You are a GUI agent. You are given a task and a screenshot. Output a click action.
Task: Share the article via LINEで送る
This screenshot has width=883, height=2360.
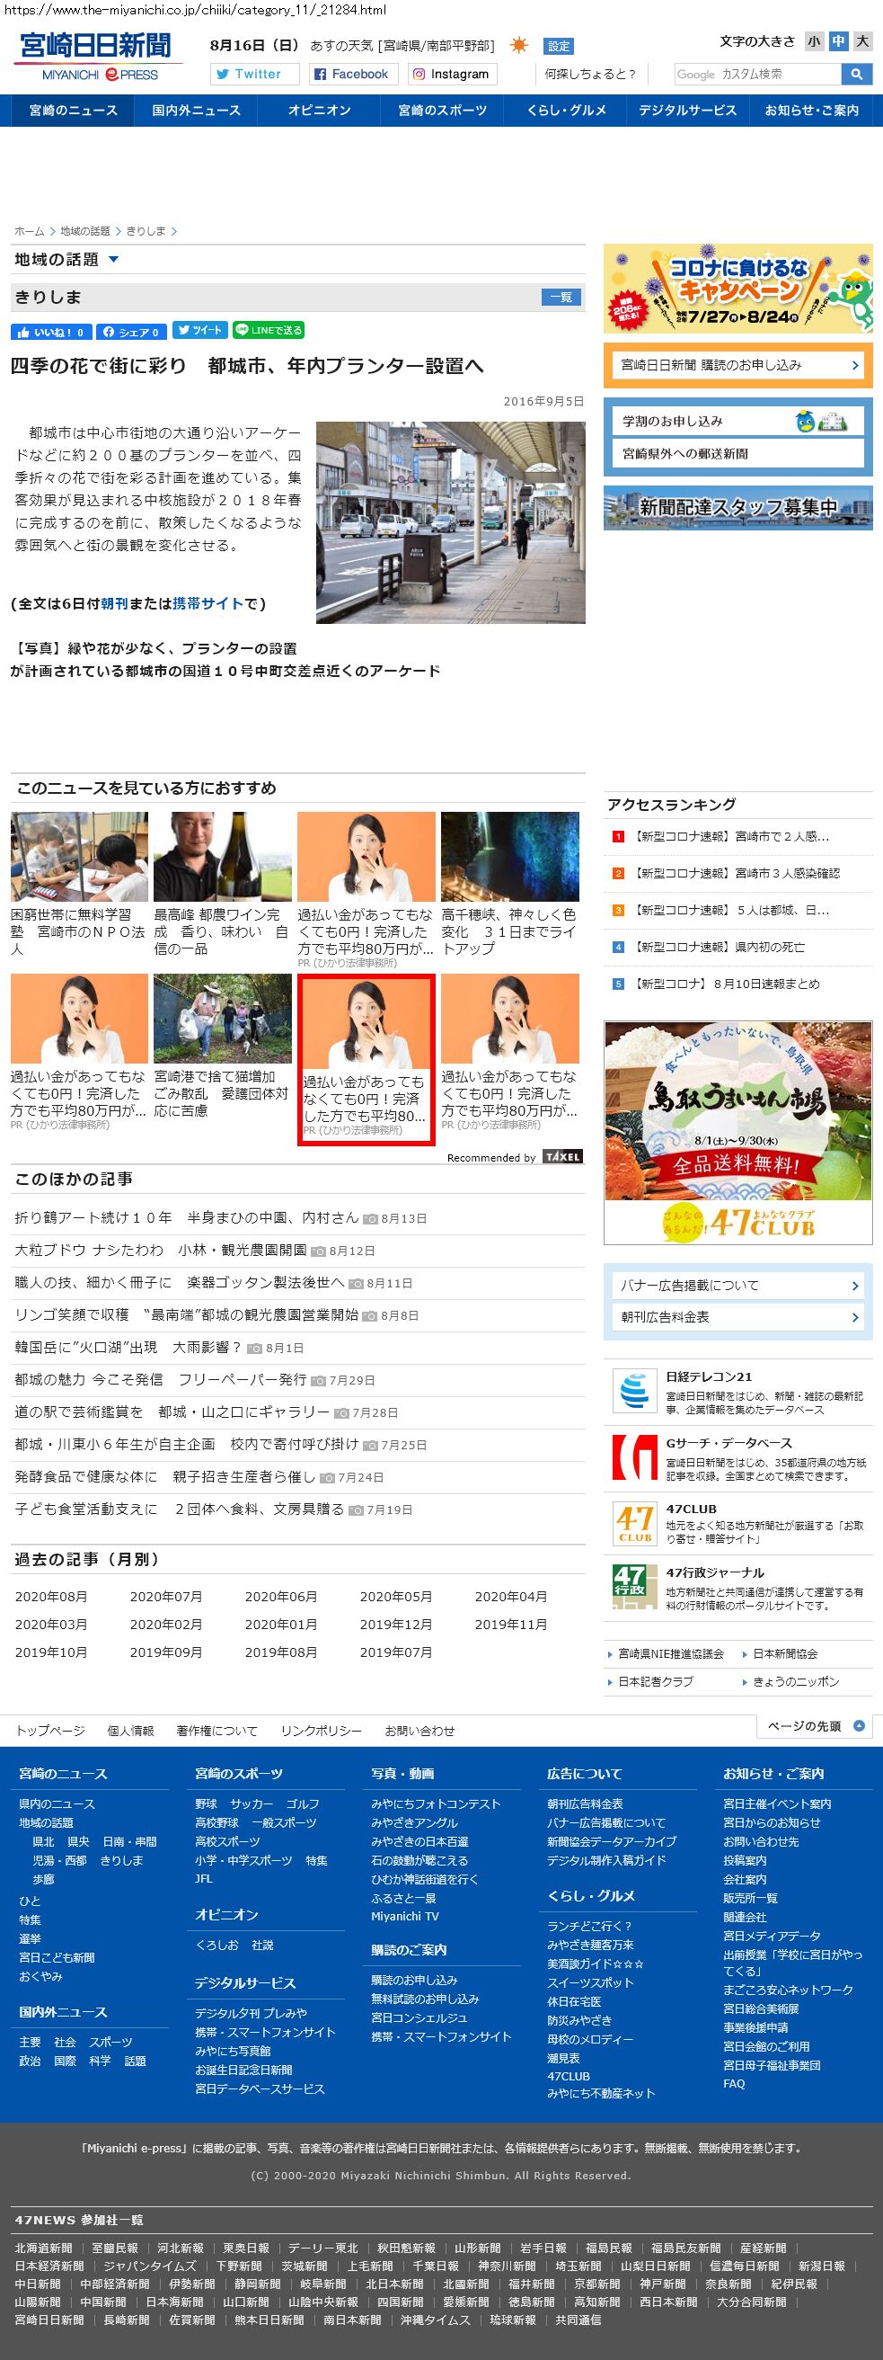pyautogui.click(x=267, y=331)
